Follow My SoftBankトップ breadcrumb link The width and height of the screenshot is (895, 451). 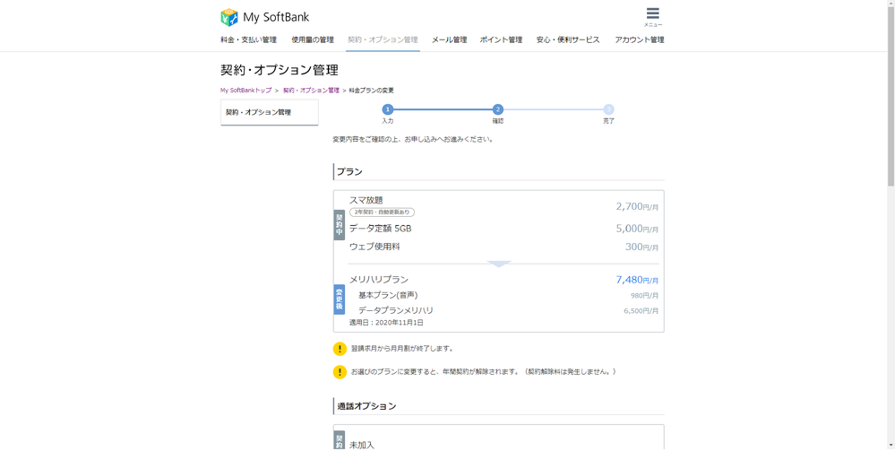coord(246,91)
